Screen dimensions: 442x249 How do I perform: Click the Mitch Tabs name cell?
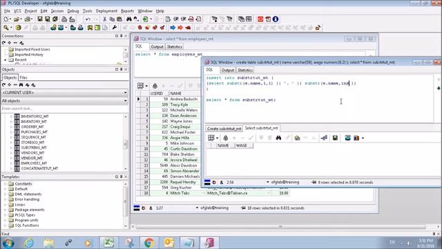[180, 193]
